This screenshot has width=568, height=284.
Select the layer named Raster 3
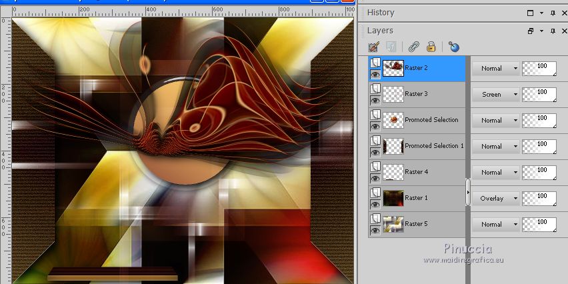[x=416, y=94]
